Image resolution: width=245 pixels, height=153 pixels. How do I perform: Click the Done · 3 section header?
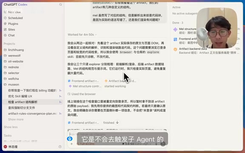(178, 23)
